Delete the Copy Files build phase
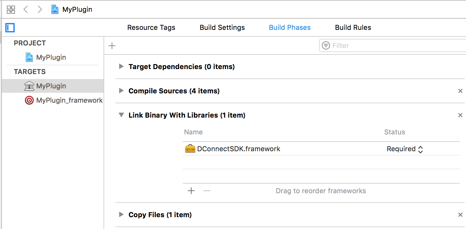Viewport: 466px width, 229px height. click(460, 215)
